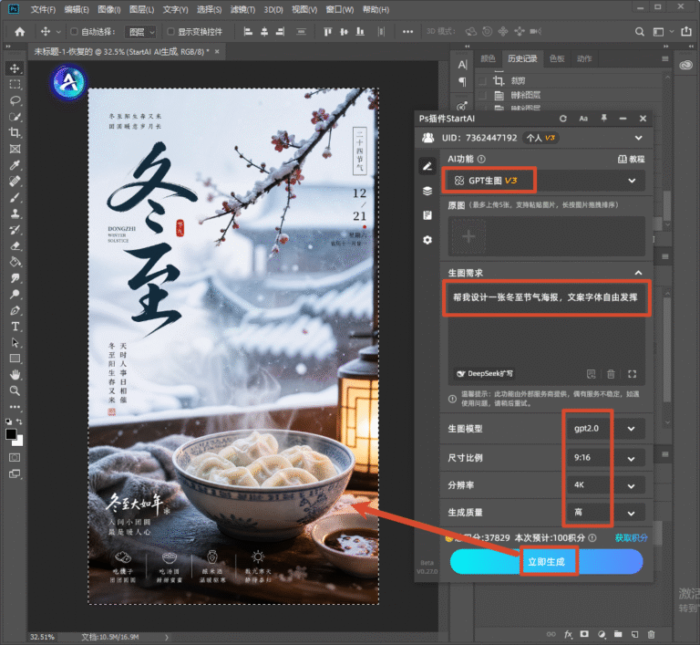Select the Clone Stamp tool

coord(15,213)
